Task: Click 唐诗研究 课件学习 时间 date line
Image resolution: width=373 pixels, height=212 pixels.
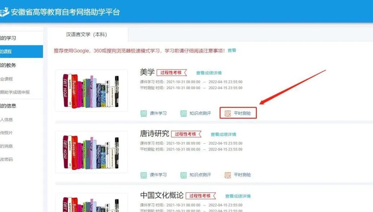Action: (x=191, y=143)
